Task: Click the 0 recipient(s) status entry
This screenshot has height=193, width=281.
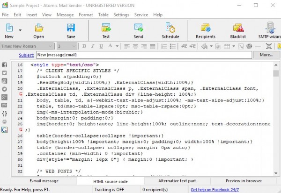Action: [x=155, y=190]
